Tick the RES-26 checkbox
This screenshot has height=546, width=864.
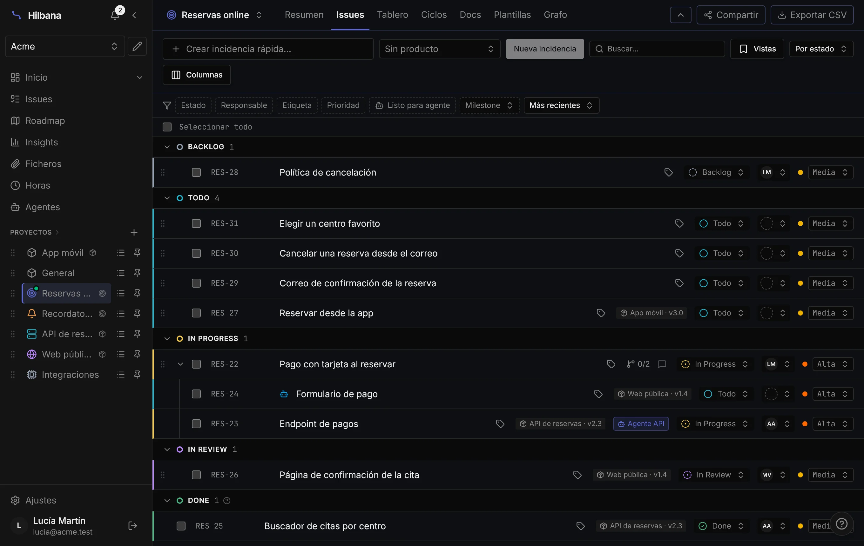[x=196, y=475]
